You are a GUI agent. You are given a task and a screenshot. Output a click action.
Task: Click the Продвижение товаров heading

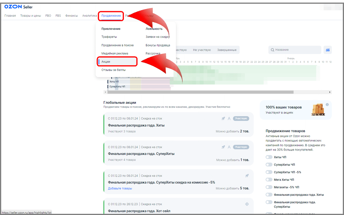(285, 131)
